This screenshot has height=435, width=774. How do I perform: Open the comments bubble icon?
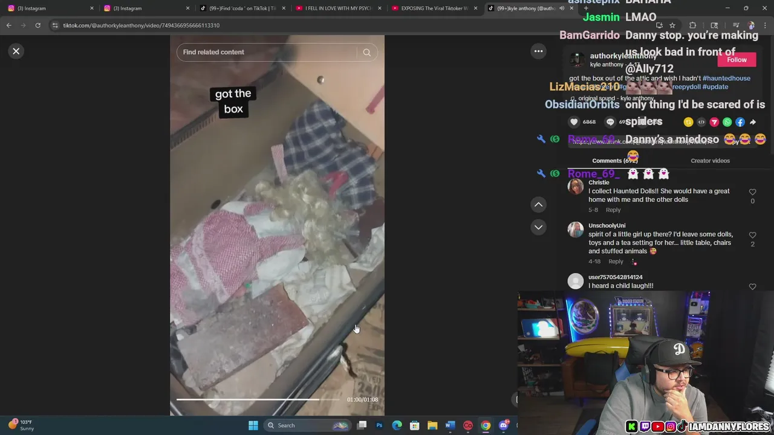click(610, 122)
